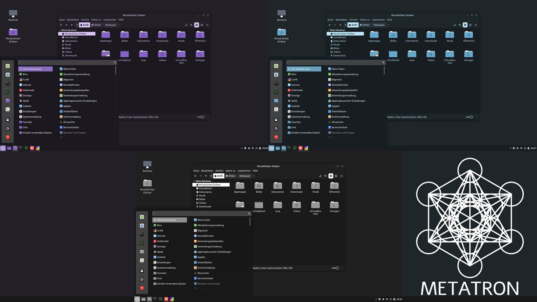The height and width of the screenshot is (302, 537).
Task: Toggle location entry in grey file manager
Action: click(320, 176)
